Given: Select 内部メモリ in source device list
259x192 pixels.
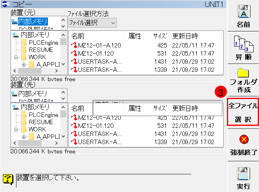Looking at the screenshot, I should 33,22.
